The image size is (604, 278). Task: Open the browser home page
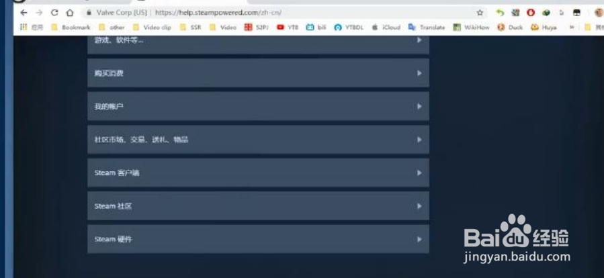click(70, 13)
